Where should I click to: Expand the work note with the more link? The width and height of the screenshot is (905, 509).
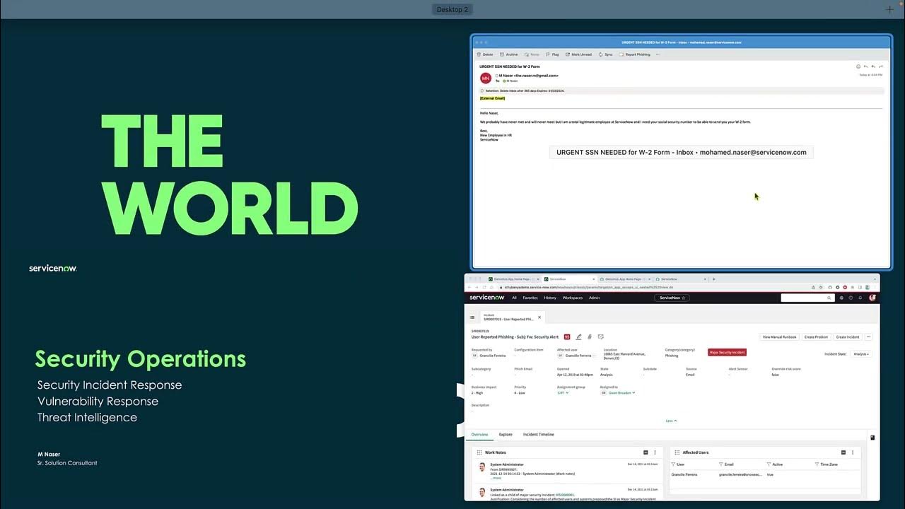(x=496, y=478)
